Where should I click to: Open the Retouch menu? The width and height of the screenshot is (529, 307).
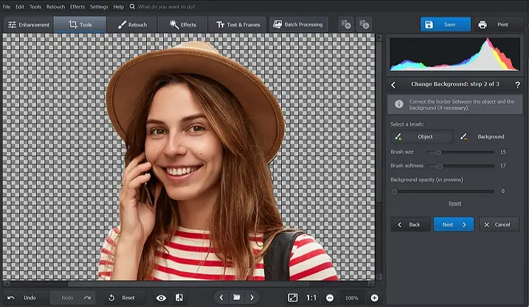pos(56,6)
